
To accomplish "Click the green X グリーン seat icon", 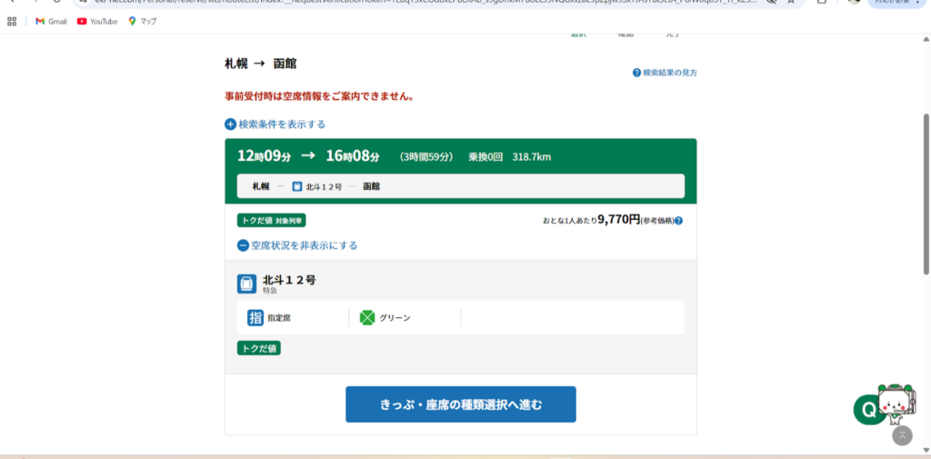I will click(x=367, y=317).
